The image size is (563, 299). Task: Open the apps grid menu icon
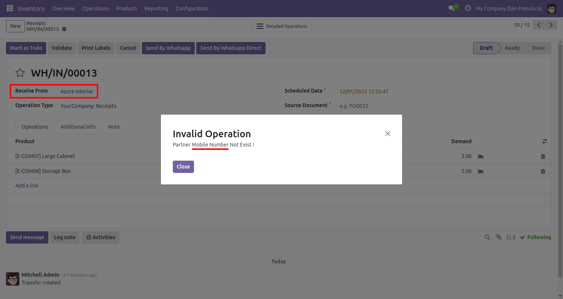[x=10, y=8]
